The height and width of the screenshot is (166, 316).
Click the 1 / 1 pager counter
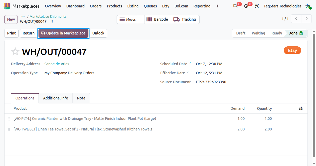pyautogui.click(x=285, y=19)
